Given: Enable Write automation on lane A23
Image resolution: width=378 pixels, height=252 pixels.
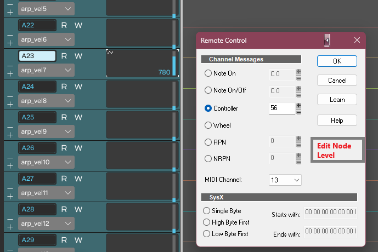Looking at the screenshot, I should pos(78,56).
